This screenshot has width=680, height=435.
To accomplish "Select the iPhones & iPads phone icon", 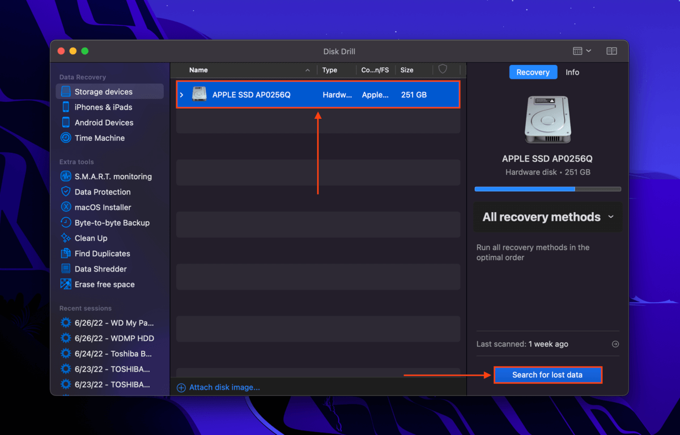I will [66, 107].
